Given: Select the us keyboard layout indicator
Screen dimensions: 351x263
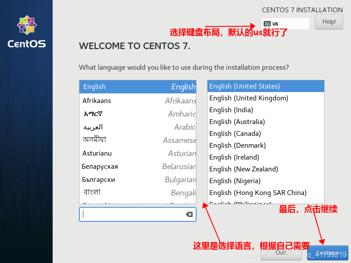Looking at the screenshot, I should point(286,24).
